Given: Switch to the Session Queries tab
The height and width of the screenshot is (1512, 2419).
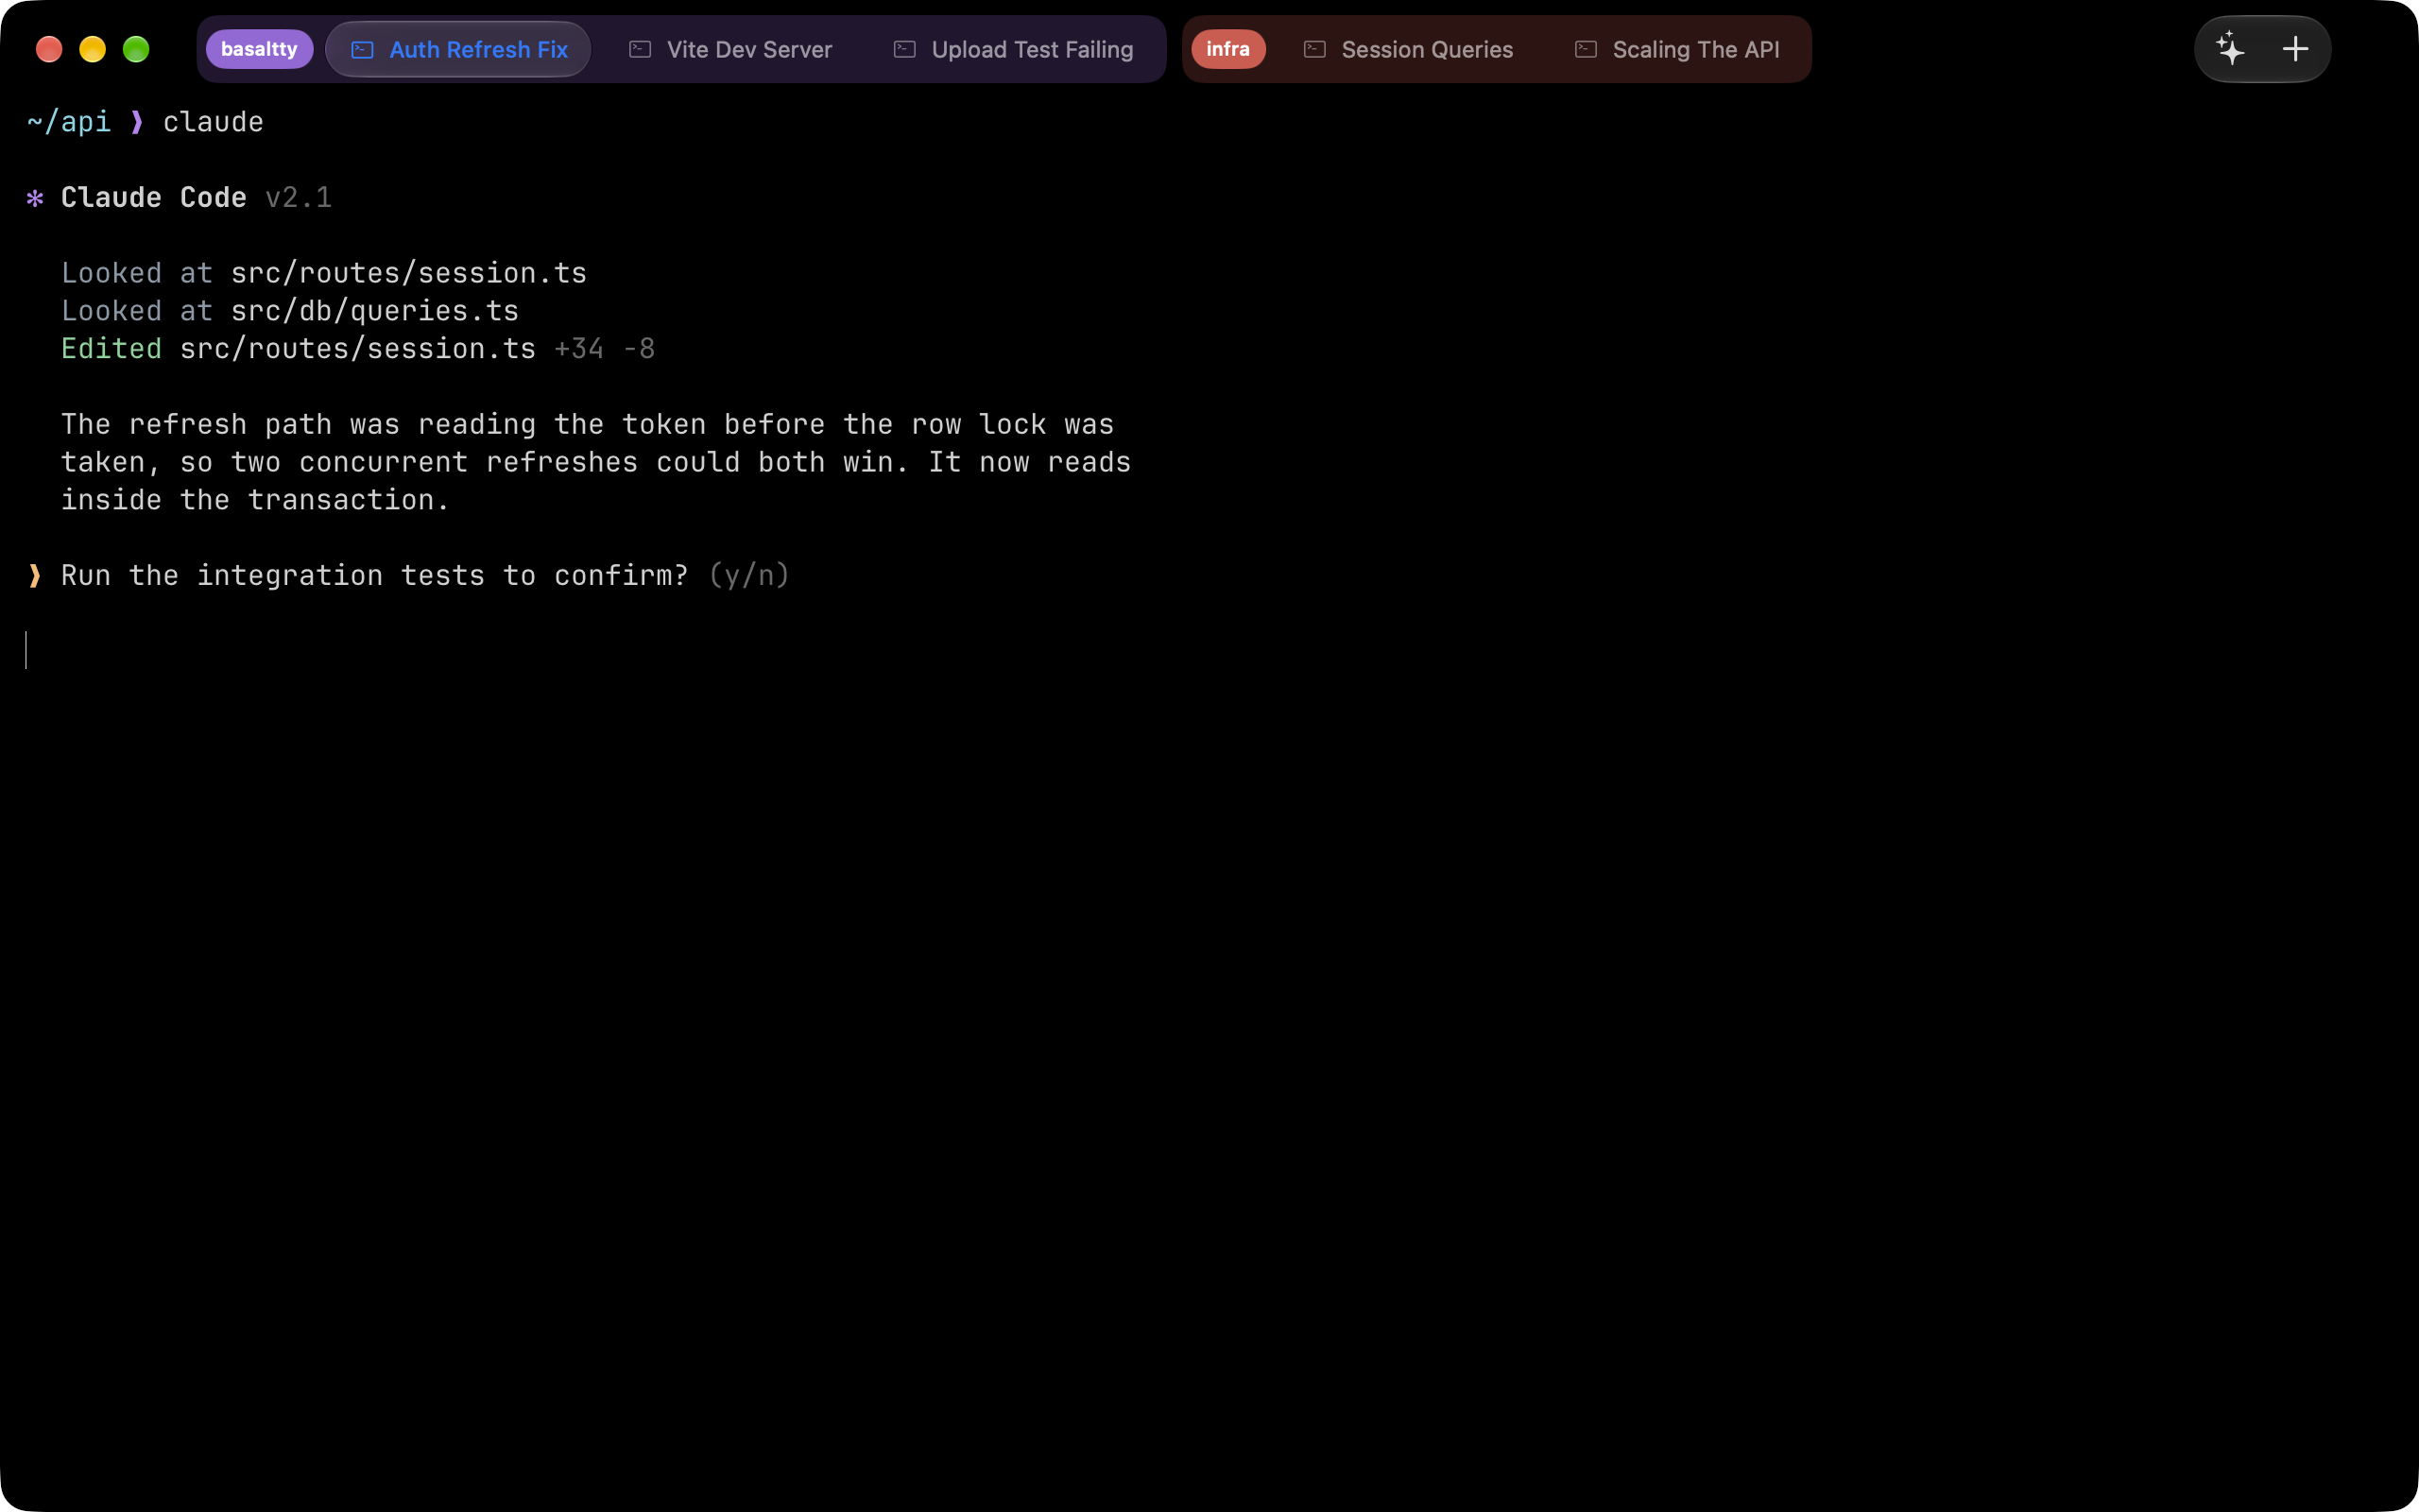Looking at the screenshot, I should [x=1407, y=49].
